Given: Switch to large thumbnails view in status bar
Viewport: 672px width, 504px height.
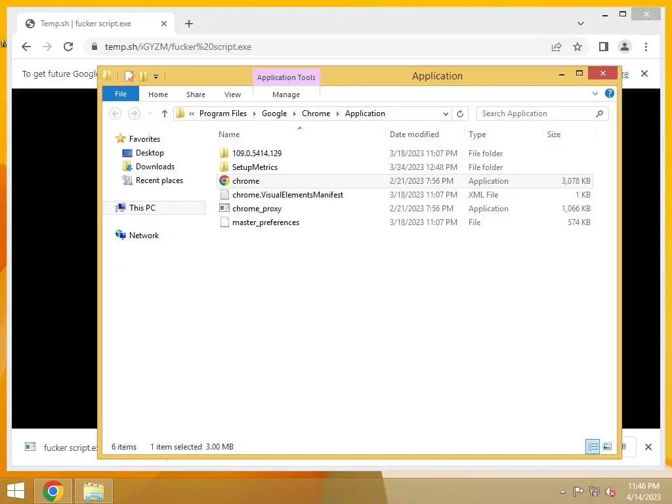Looking at the screenshot, I should pos(607,446).
